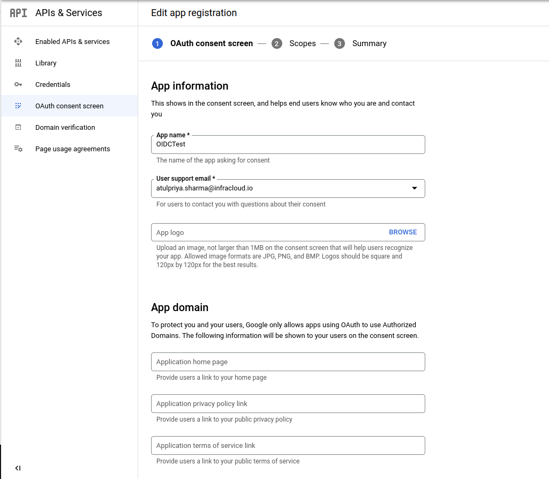Select OAuth consent screen in the sidebar

pos(69,106)
